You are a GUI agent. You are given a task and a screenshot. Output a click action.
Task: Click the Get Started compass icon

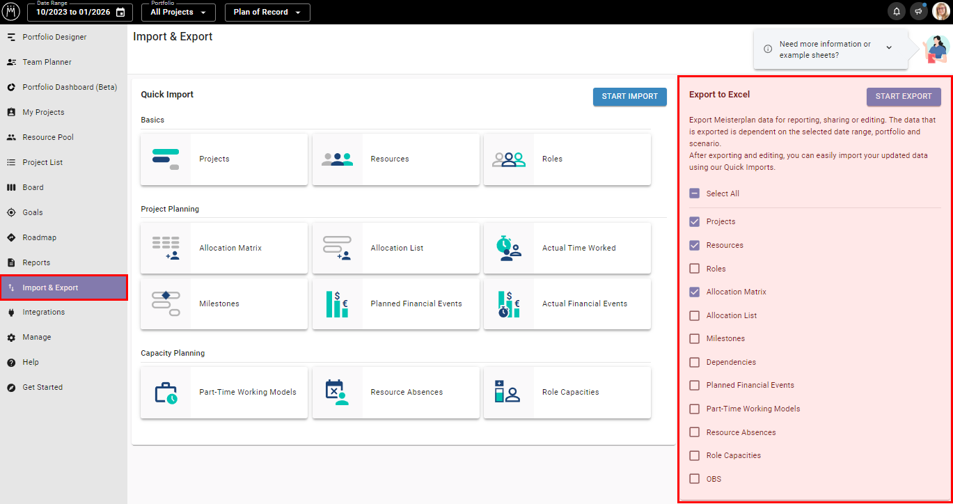pyautogui.click(x=11, y=387)
